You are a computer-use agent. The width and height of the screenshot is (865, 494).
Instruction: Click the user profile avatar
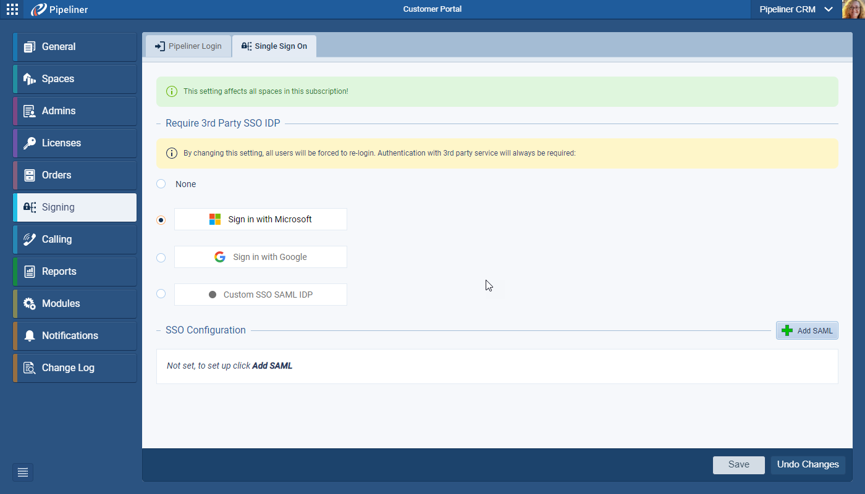point(853,9)
